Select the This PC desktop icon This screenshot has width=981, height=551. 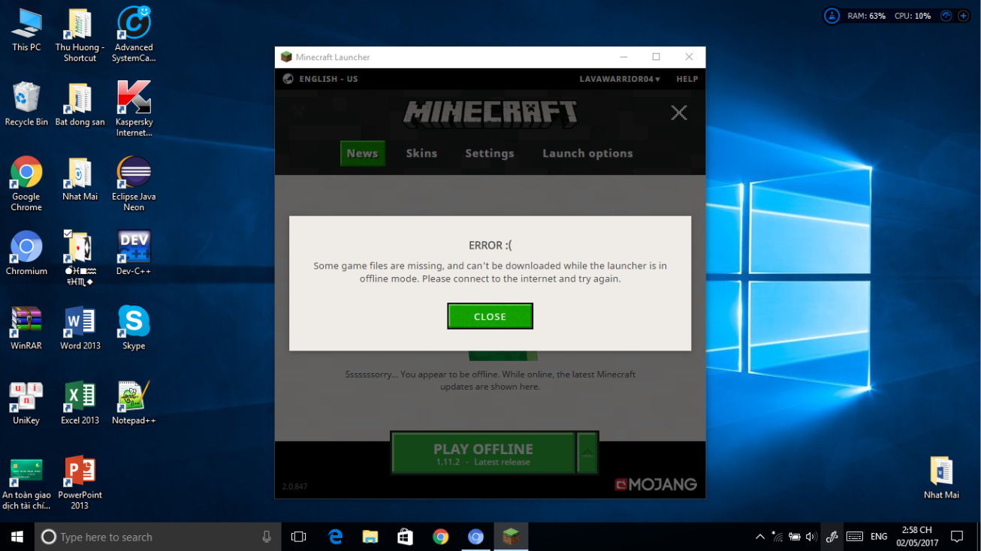(26, 30)
